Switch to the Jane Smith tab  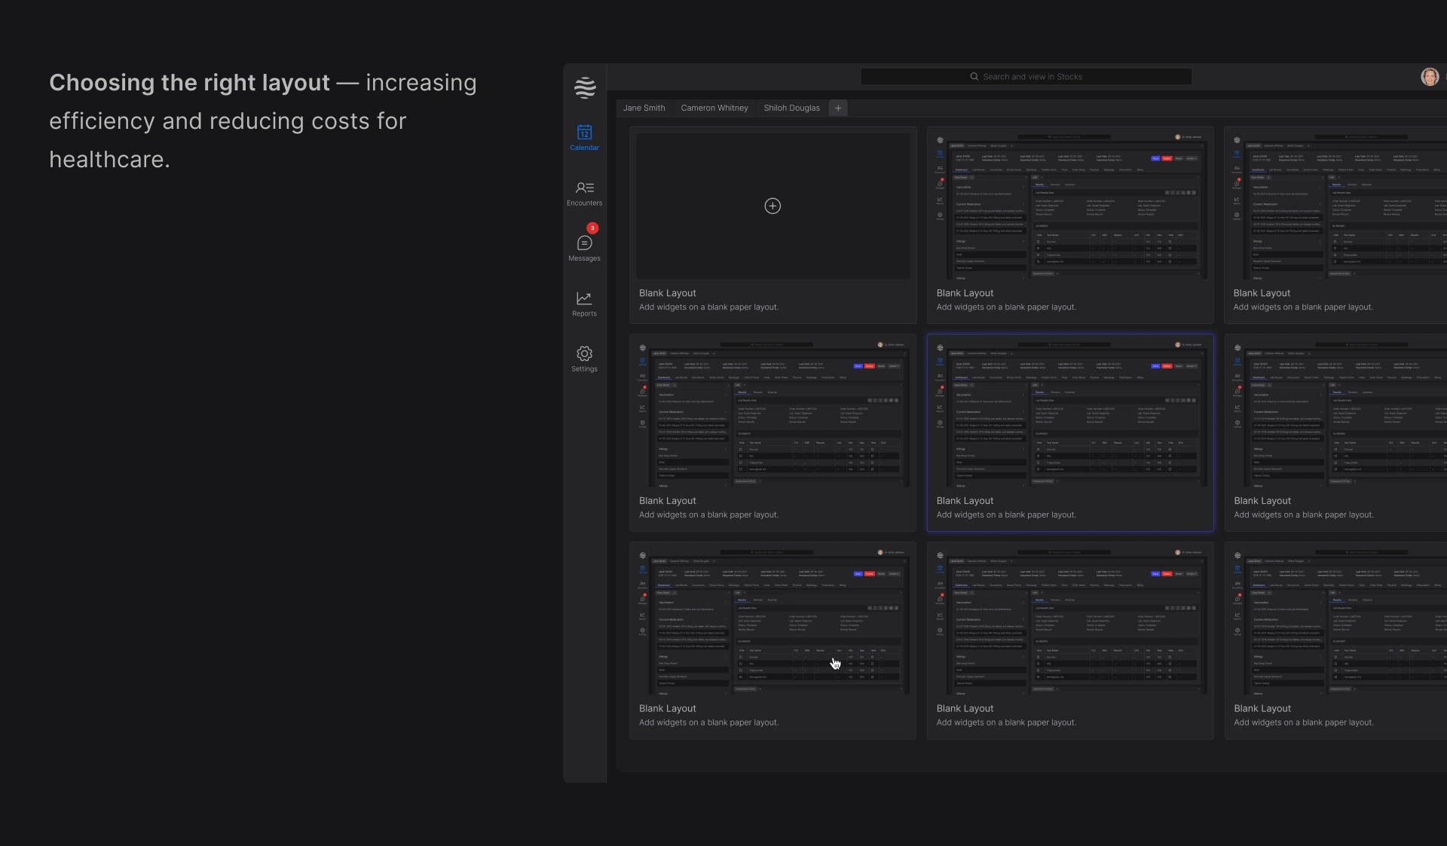644,108
